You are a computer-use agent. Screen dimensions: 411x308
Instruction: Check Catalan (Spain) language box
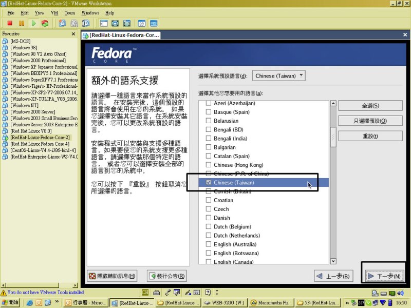tap(209, 156)
